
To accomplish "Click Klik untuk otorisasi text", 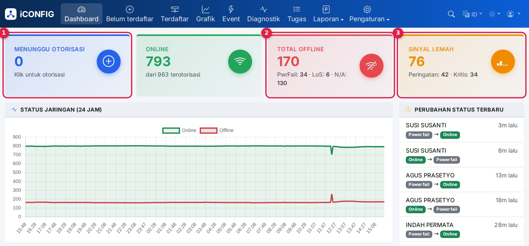I will click(39, 75).
